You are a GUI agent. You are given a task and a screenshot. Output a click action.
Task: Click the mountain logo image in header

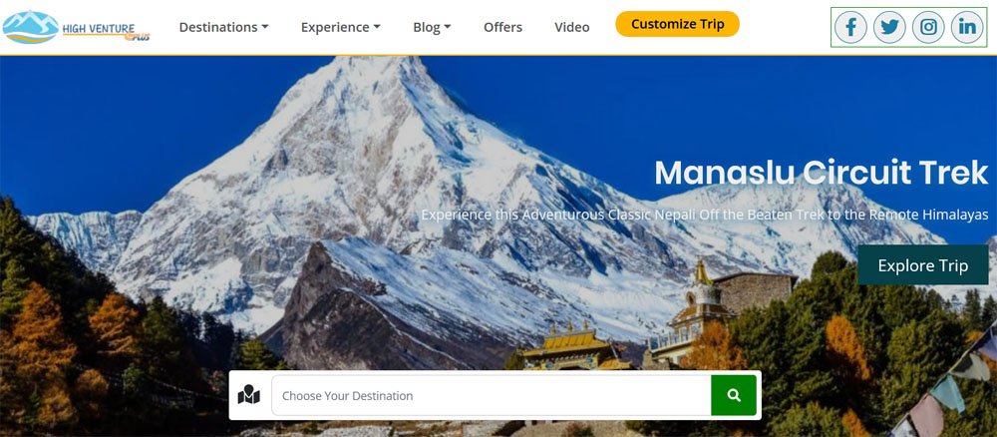pos(30,27)
